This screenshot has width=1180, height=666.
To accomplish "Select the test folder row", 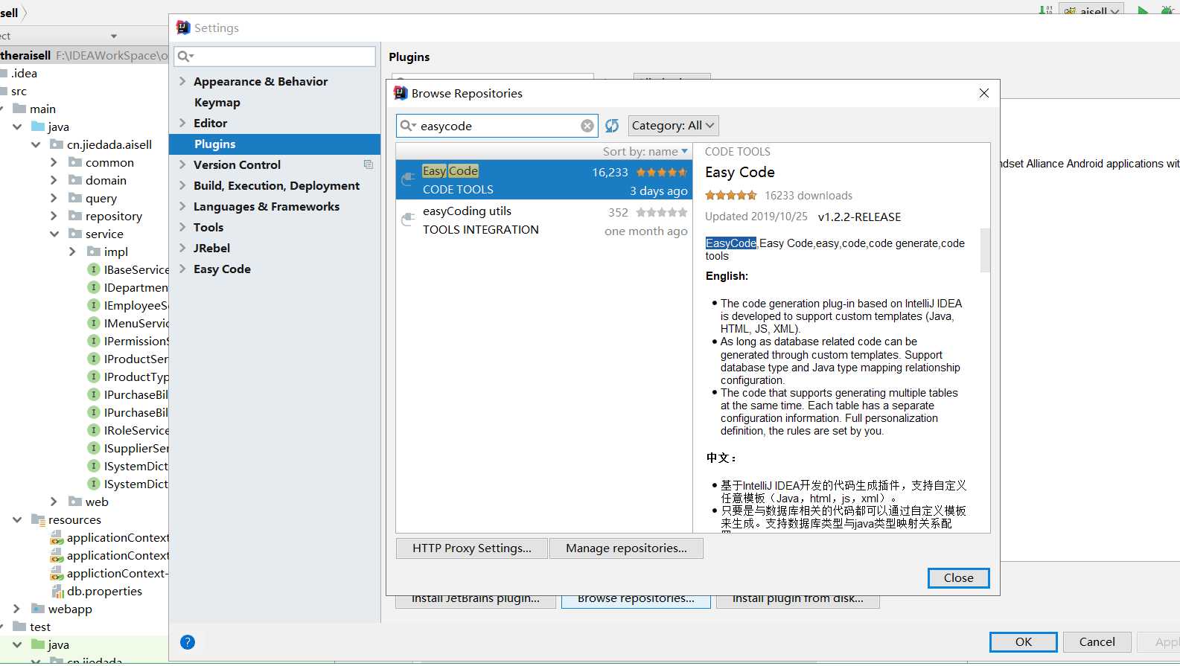I will point(84,627).
